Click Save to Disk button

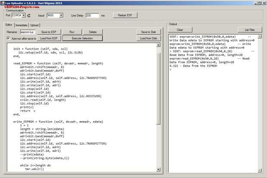point(149,32)
